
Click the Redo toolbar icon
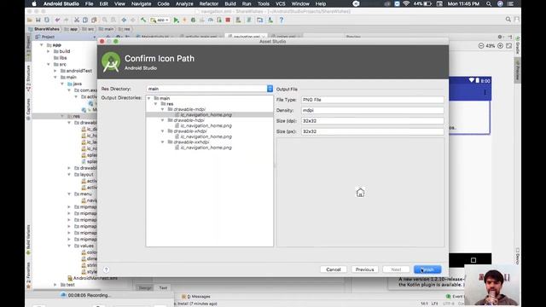(66, 20)
